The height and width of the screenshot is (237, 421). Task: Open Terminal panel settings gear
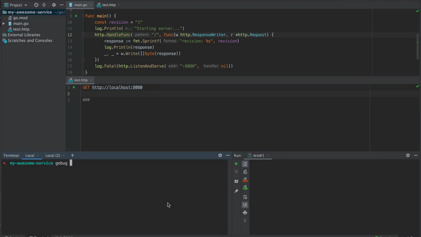[220, 156]
